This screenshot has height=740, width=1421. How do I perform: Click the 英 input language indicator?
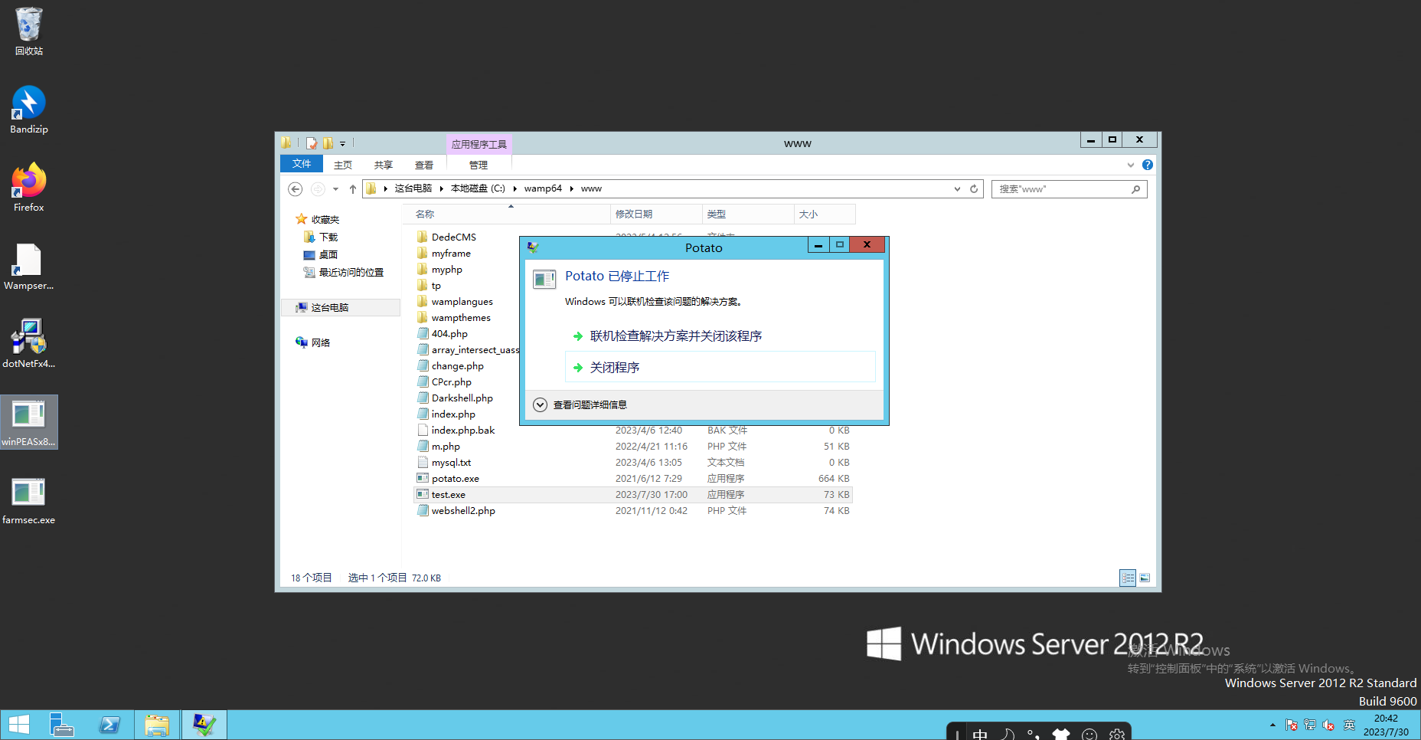coord(1349,725)
